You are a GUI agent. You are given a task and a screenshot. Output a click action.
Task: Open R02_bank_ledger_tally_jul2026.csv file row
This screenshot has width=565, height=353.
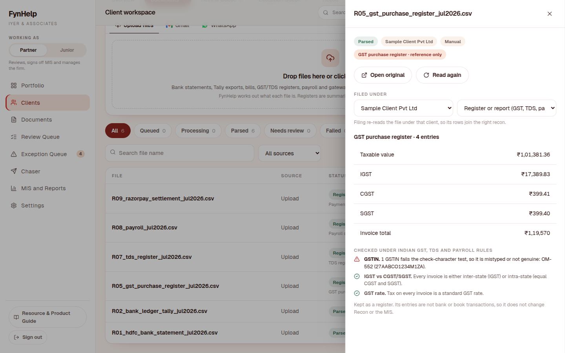[x=225, y=311]
